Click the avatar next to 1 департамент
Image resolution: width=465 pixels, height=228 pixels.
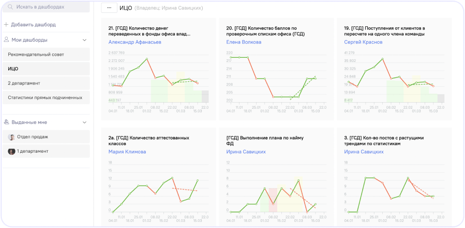point(11,151)
